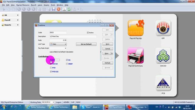Screen dimensions: 195x110
Task: Open the Tools menu
Action: point(53,5)
